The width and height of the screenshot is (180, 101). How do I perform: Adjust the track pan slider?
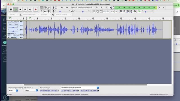click(13, 31)
